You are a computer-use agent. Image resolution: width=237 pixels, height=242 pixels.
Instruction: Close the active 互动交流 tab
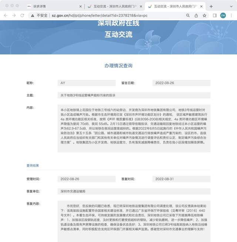(x=201, y=7)
